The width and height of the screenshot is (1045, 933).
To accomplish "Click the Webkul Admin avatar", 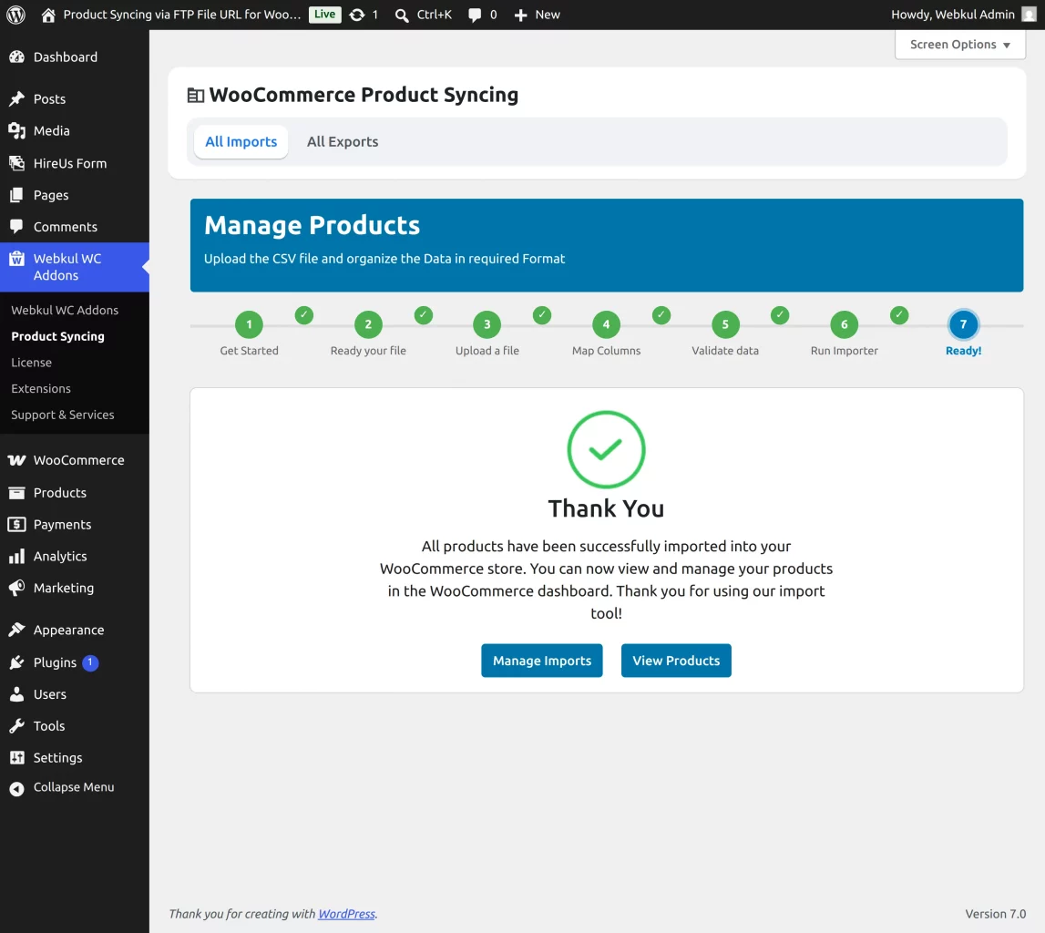I will (x=1029, y=15).
